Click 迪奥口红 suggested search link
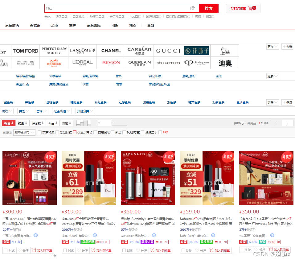This screenshot has height=260, width=295. pos(61,16)
